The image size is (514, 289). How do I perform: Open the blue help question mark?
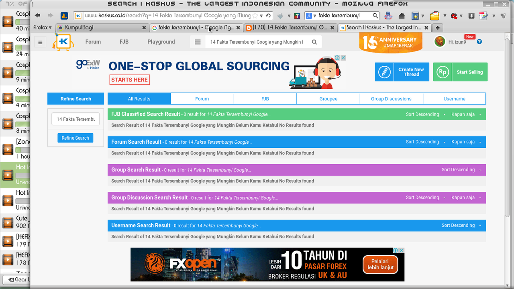click(479, 42)
